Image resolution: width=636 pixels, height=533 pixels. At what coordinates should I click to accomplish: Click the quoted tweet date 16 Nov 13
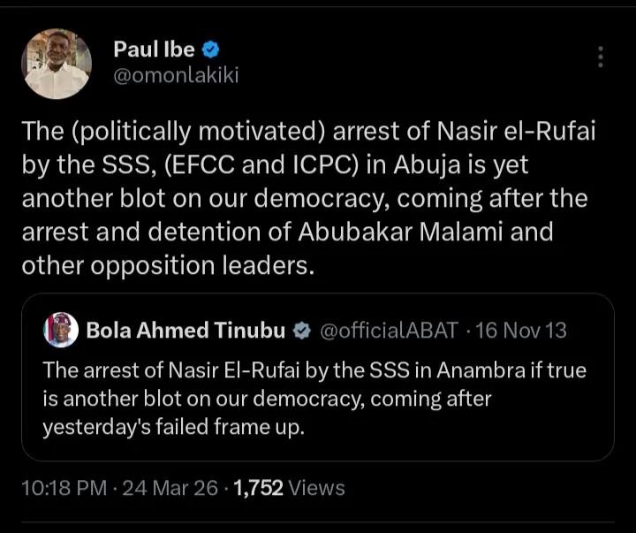pyautogui.click(x=522, y=331)
